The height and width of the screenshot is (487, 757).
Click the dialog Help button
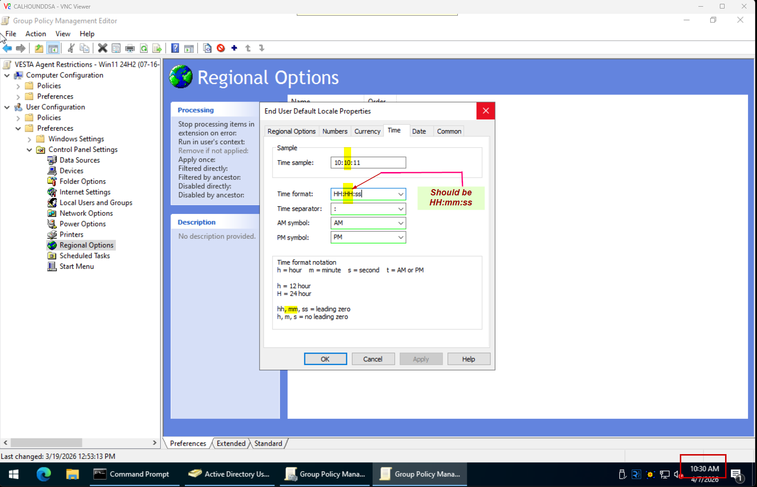(x=469, y=359)
